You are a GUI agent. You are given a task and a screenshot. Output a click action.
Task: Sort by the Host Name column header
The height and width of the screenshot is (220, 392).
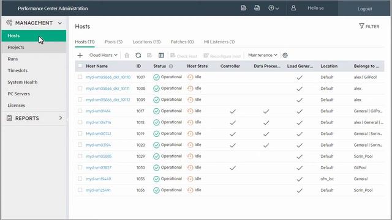97,66
